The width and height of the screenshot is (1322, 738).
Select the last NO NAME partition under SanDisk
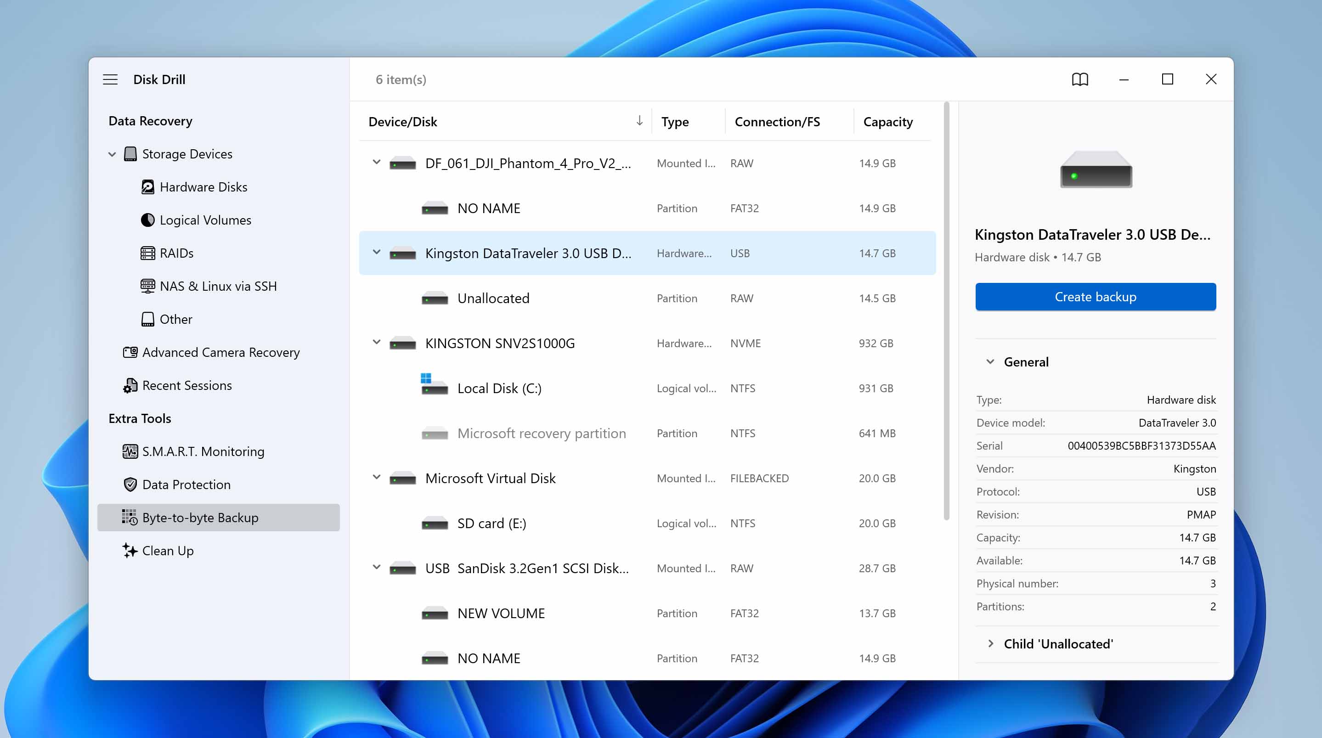[x=647, y=659]
